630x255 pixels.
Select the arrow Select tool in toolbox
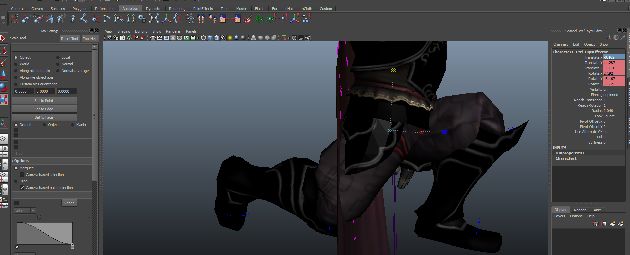[x=3, y=38]
